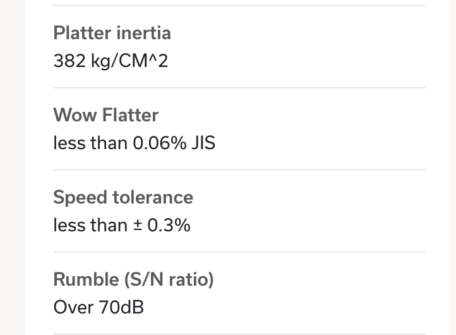Click the word "JIS" in wow value
Screen dimensions: 456x335
tap(203, 143)
